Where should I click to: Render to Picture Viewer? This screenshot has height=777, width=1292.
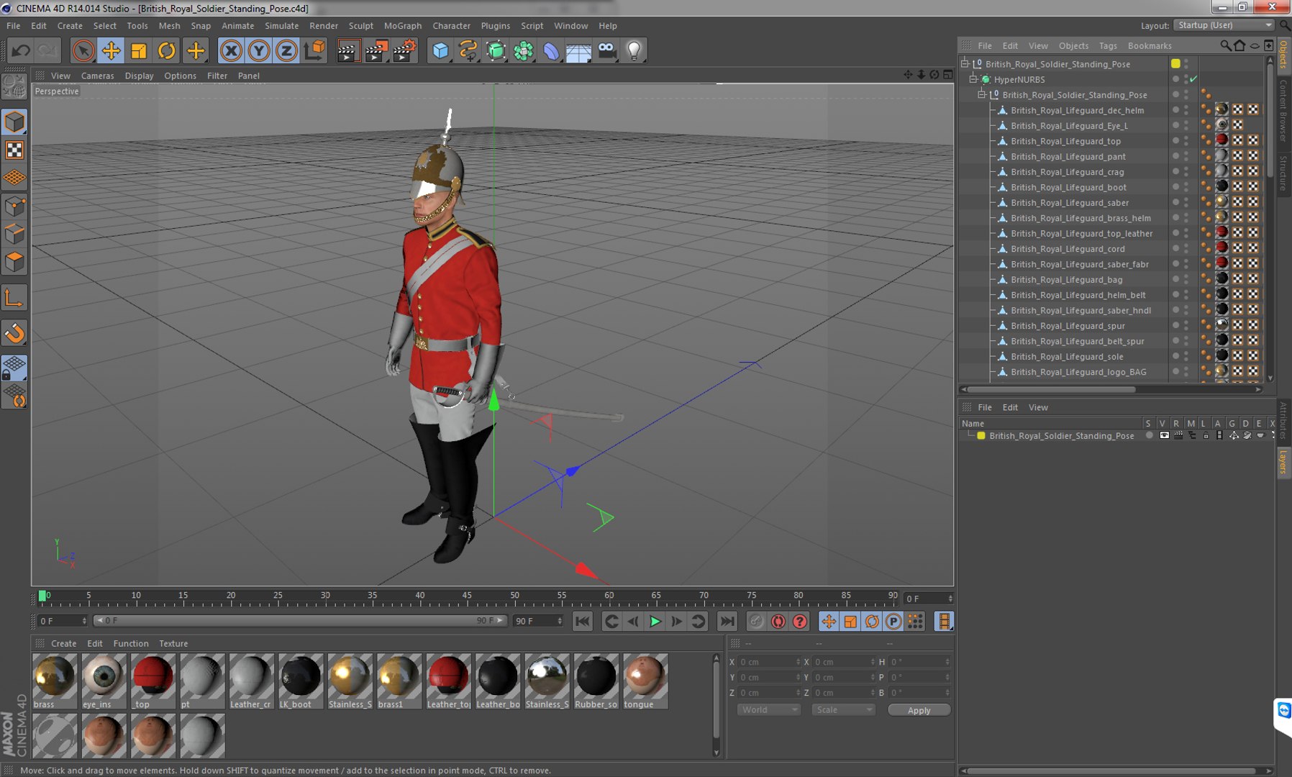(x=376, y=50)
